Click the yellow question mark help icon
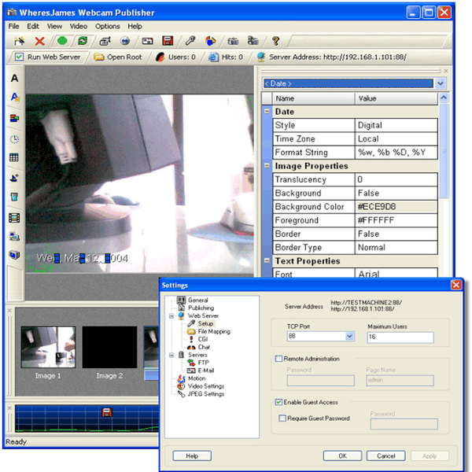 pyautogui.click(x=275, y=41)
